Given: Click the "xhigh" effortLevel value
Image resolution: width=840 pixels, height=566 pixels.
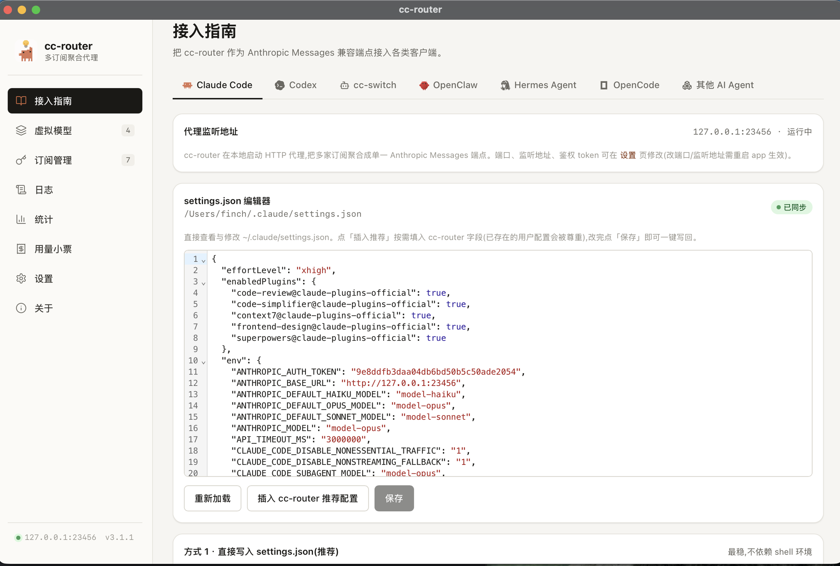Looking at the screenshot, I should pos(313,270).
